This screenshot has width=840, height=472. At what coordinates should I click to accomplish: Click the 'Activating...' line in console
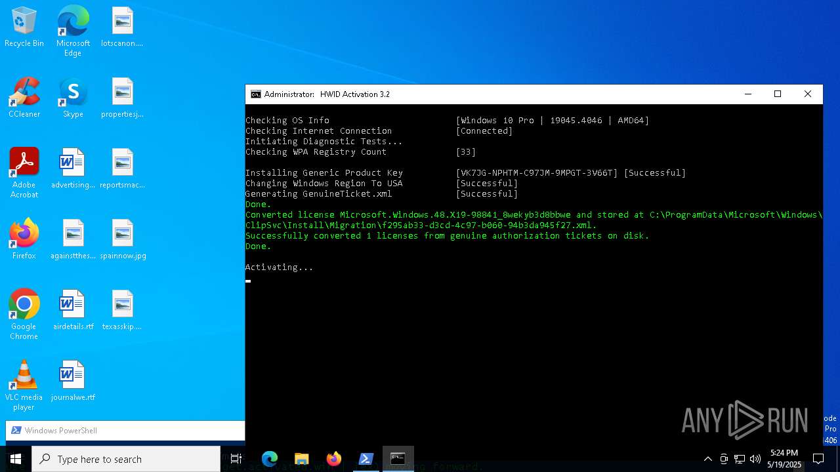click(x=279, y=267)
